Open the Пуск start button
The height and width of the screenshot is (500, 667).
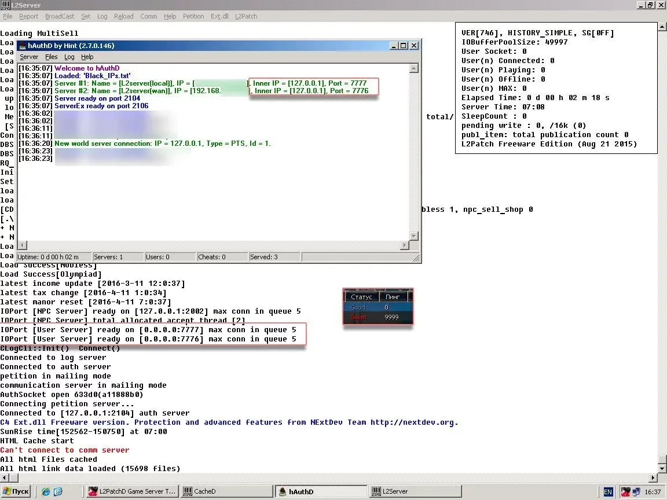click(16, 491)
